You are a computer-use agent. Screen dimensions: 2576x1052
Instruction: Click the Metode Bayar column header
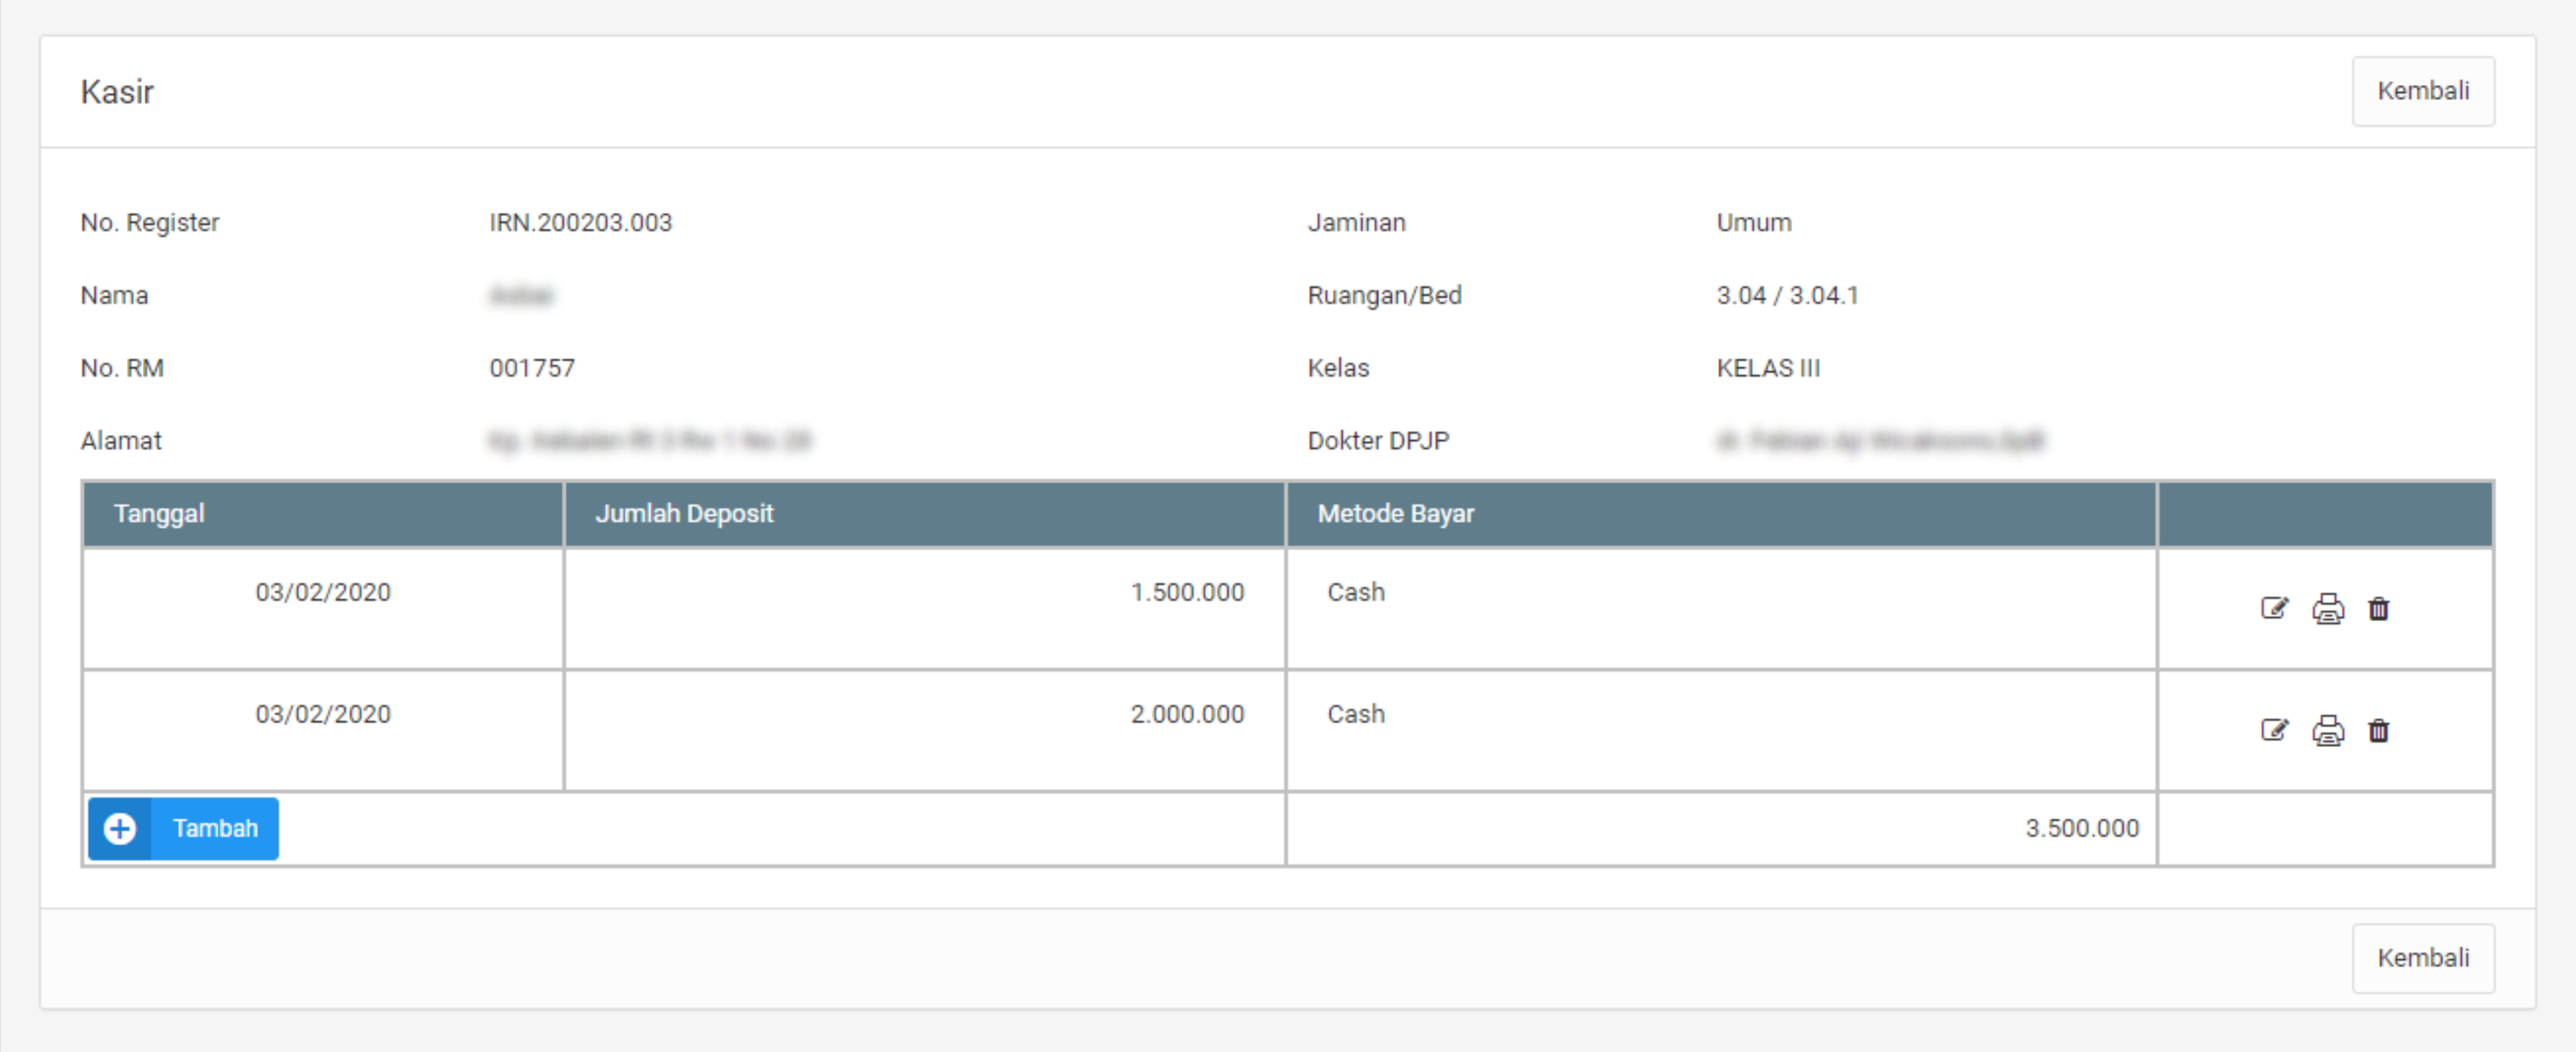point(1395,513)
